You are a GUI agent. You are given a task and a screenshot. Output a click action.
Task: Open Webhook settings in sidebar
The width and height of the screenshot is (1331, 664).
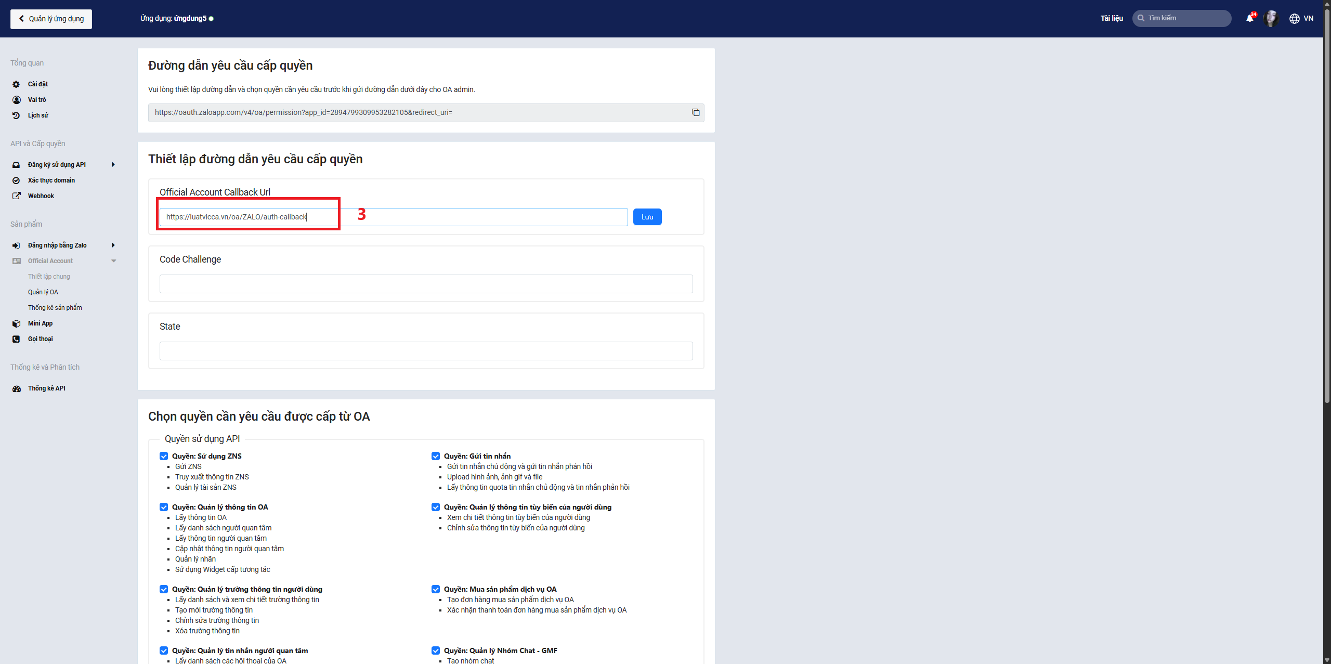41,196
